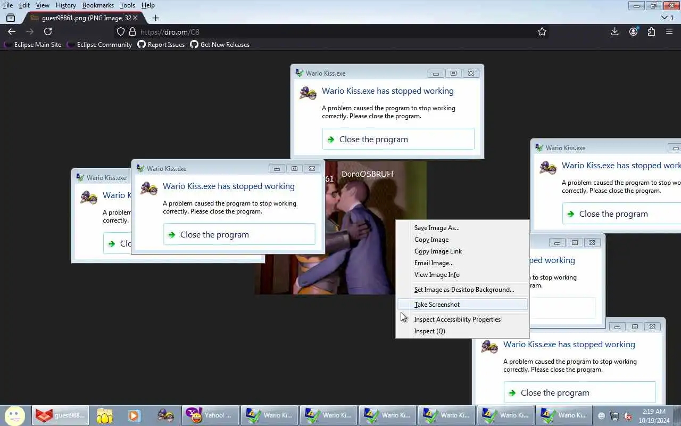Open the tracking protection shield icon

(x=121, y=32)
